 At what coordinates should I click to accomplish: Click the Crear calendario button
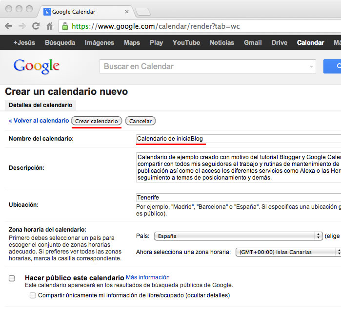96,121
